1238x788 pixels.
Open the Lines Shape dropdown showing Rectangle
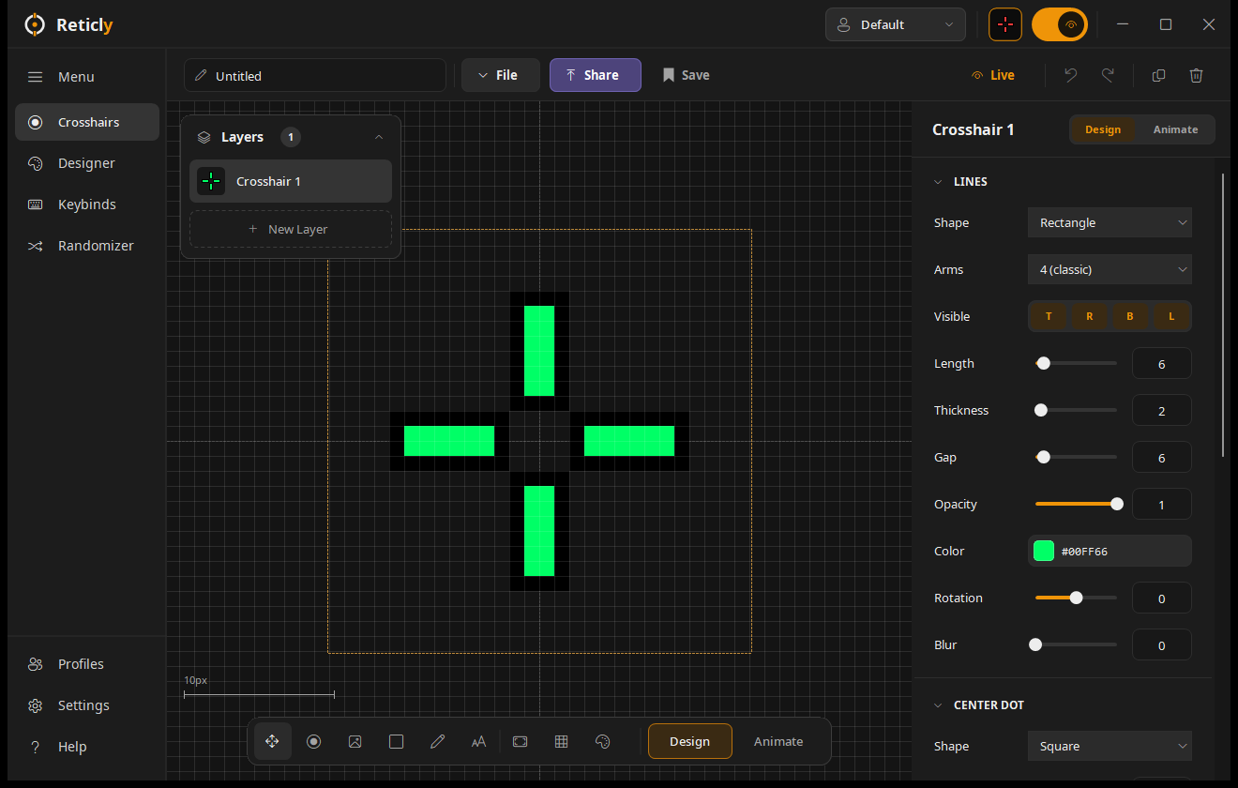(1110, 222)
